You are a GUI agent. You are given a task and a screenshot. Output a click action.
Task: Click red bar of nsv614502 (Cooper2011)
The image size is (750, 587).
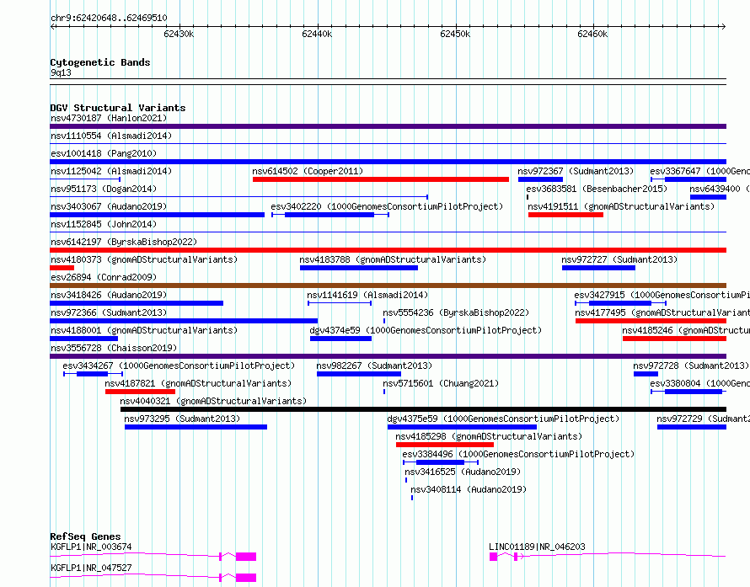381,179
